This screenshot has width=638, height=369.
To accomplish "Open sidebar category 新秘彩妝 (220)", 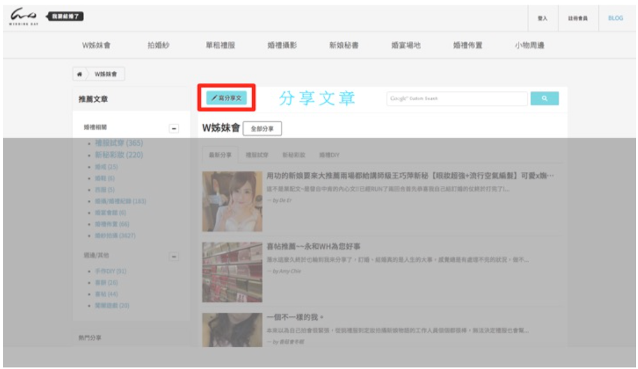I will click(x=119, y=155).
